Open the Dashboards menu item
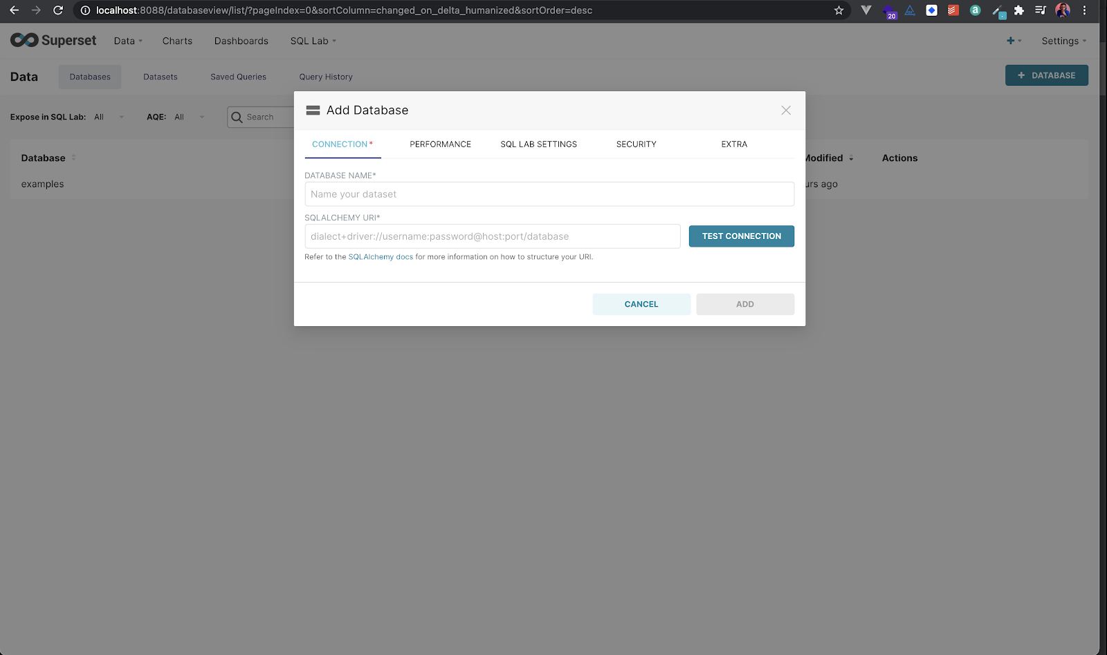The image size is (1107, 655). point(241,41)
